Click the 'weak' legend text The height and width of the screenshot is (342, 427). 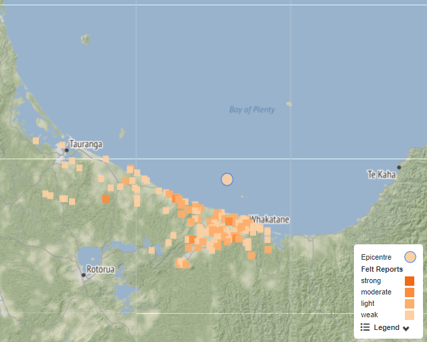369,315
